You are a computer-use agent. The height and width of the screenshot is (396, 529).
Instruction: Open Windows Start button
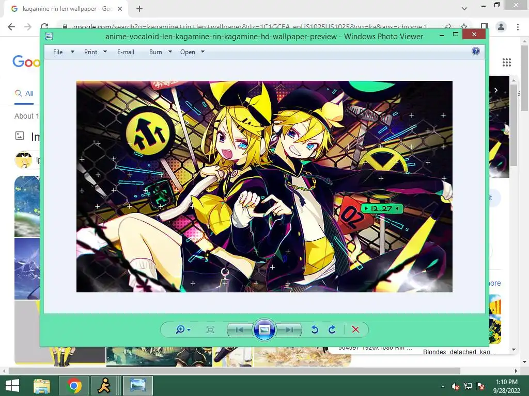tap(12, 386)
